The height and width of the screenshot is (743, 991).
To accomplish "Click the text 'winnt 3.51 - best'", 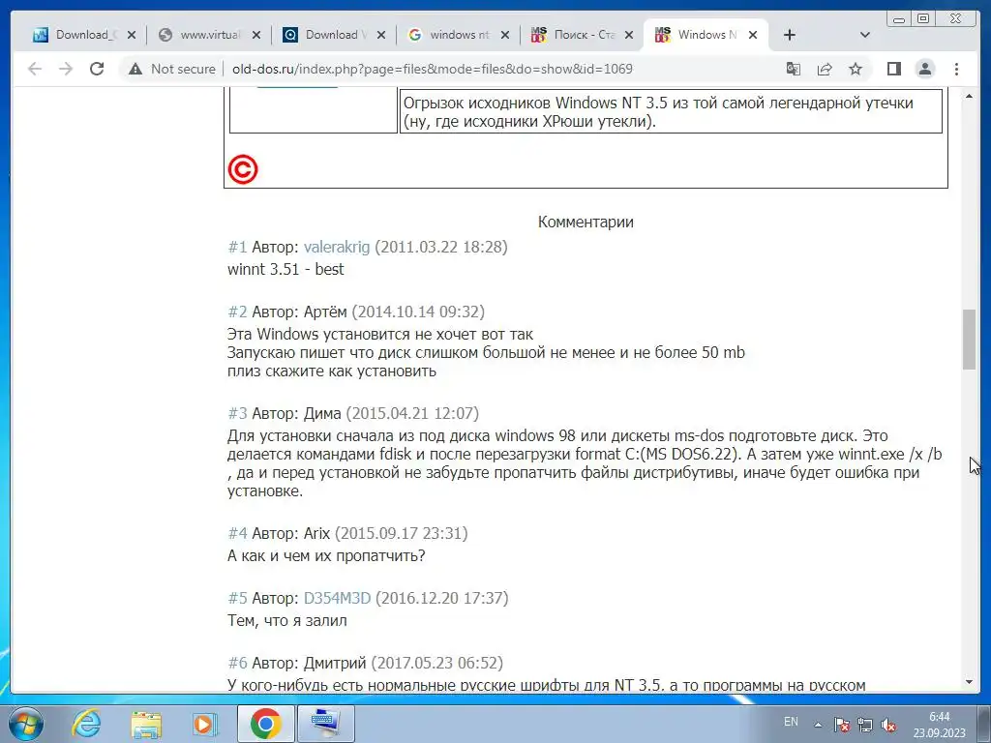I will [x=285, y=269].
